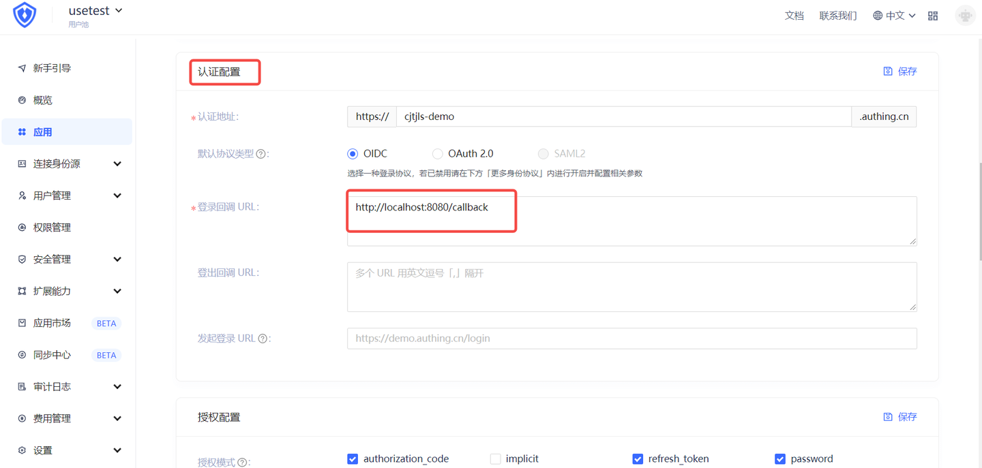Click the apps grid icon top right
Viewport: 982px width, 468px height.
[x=933, y=15]
